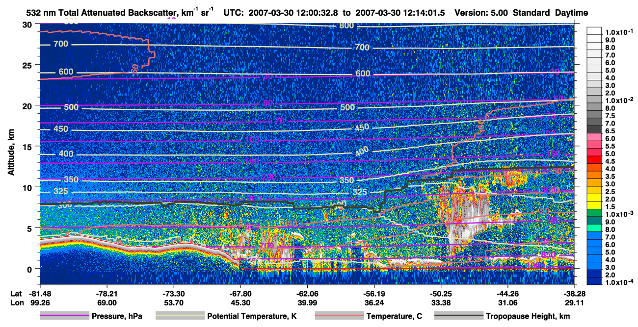Click the longitude value '69.00'
This screenshot has width=638, height=327.
(106, 303)
